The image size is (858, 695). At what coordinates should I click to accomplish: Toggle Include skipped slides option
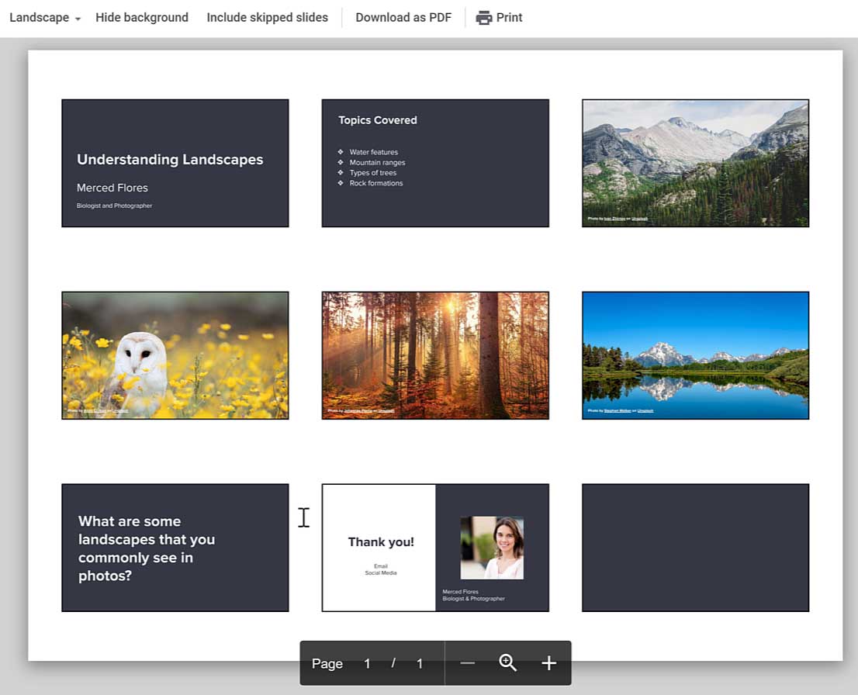[267, 18]
